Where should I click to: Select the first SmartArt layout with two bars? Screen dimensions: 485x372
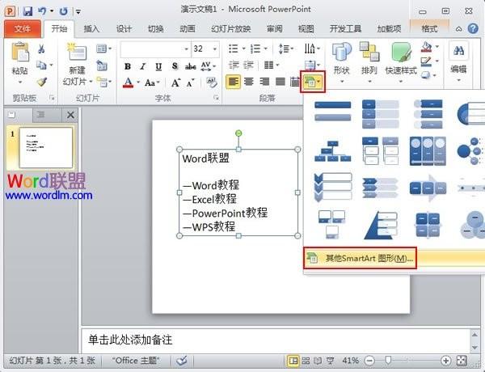pos(332,112)
